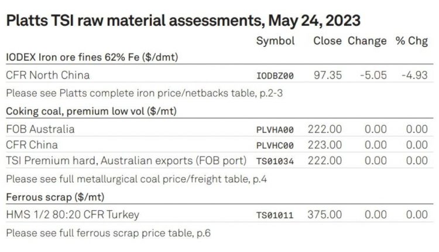Select symbol code IODBZ00
Image resolution: width=439 pixels, height=252 pixels.
(x=275, y=76)
